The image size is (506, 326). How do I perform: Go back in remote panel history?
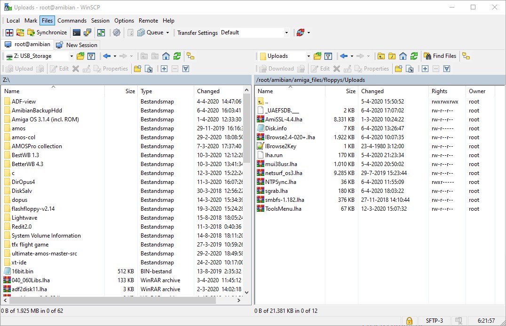click(344, 56)
